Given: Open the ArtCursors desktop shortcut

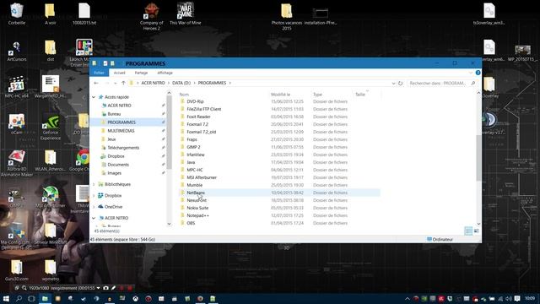Looking at the screenshot, I should point(17,51).
